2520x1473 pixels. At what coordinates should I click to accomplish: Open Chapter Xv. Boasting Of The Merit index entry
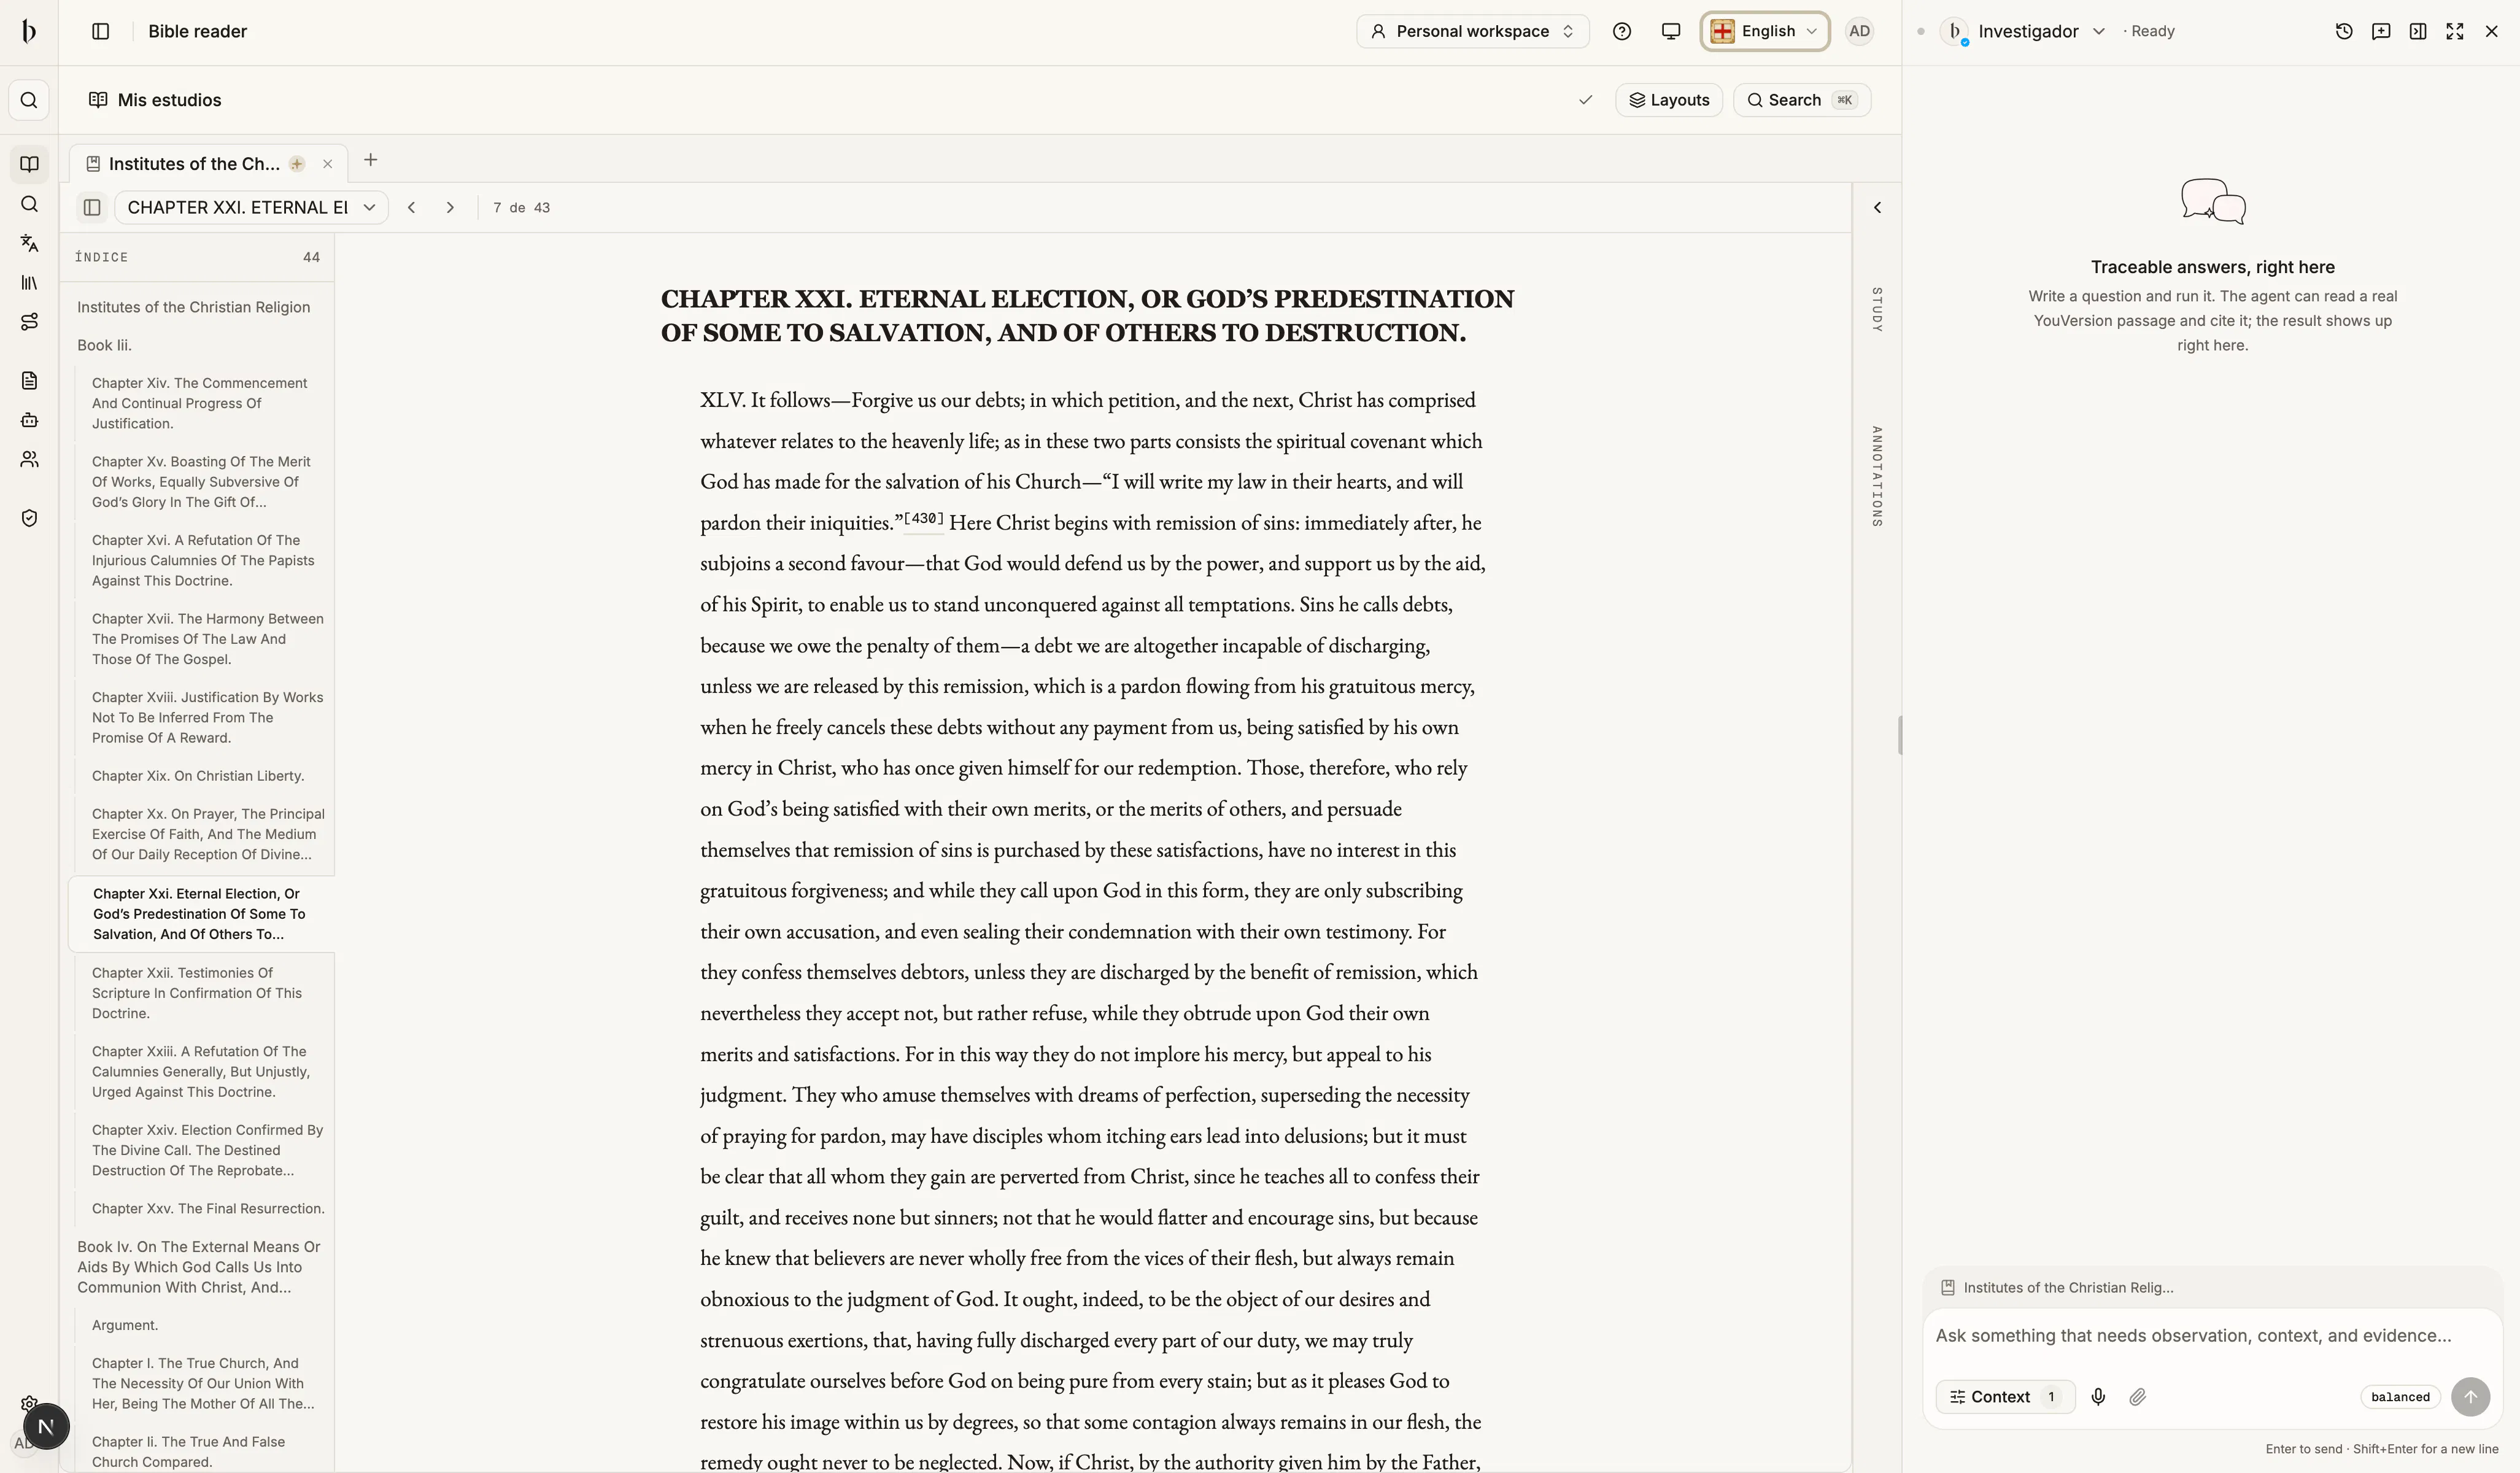click(204, 482)
